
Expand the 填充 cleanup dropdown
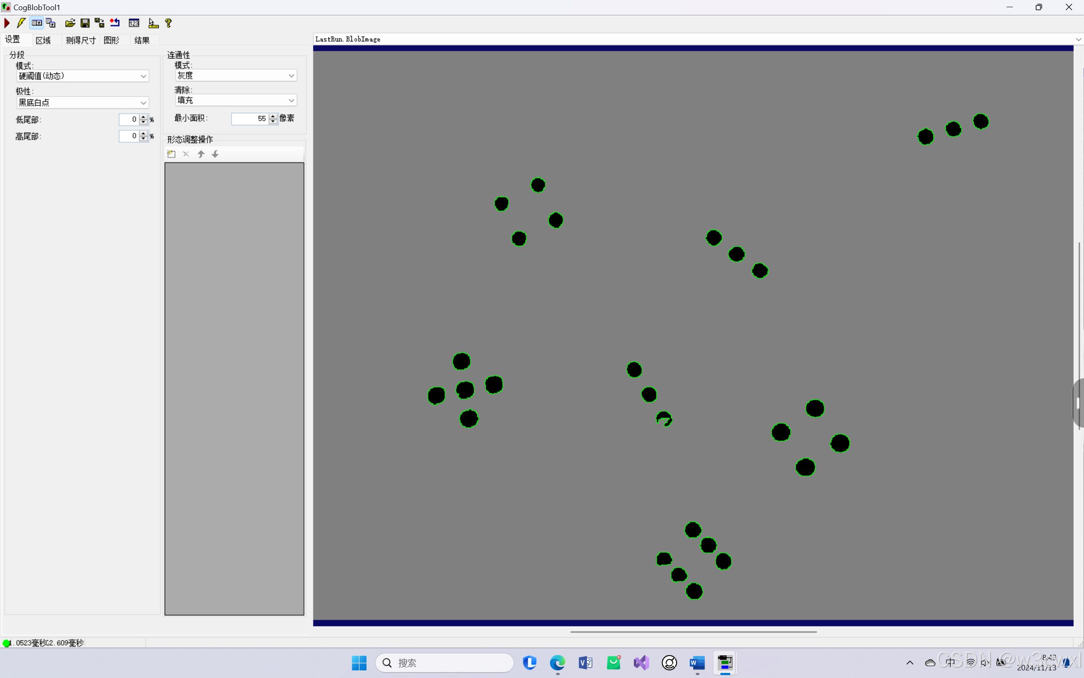[x=291, y=100]
